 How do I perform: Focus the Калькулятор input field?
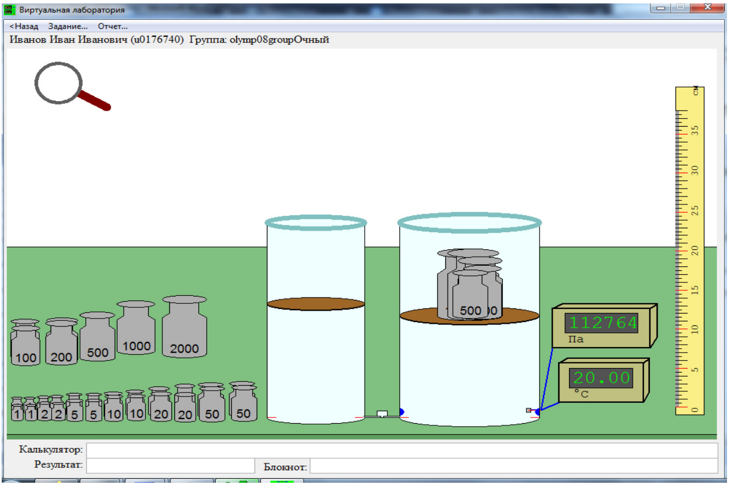(x=402, y=450)
